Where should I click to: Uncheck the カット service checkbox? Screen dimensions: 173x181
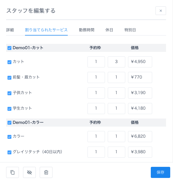[x=9, y=62]
